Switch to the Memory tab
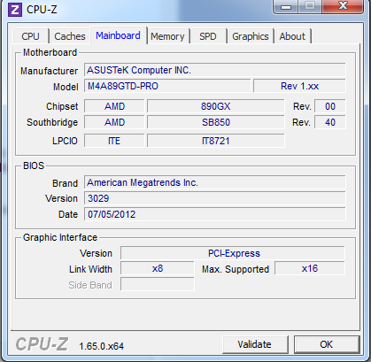Image resolution: width=371 pixels, height=362 pixels. click(167, 36)
